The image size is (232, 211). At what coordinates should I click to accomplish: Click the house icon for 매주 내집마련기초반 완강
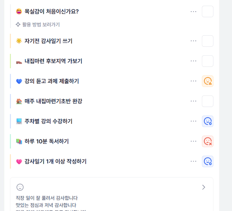(x=19, y=101)
